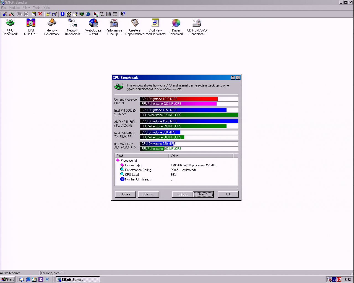Image resolution: width=354 pixels, height=283 pixels.
Task: Open the CPU Multi-Media benchmark icon
Action: click(x=31, y=27)
